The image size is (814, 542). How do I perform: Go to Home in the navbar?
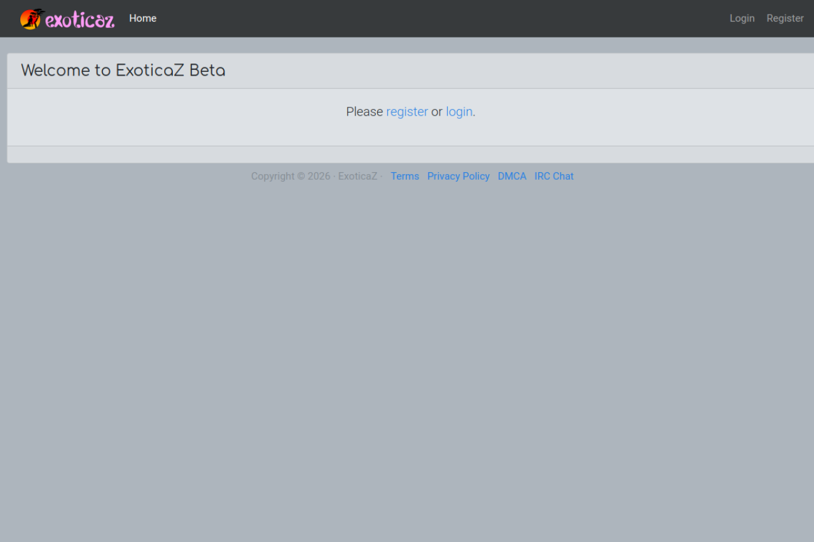pos(142,18)
